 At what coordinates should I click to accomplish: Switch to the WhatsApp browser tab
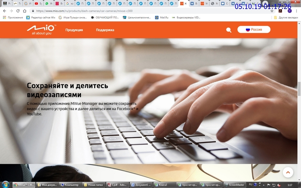(49, 3)
